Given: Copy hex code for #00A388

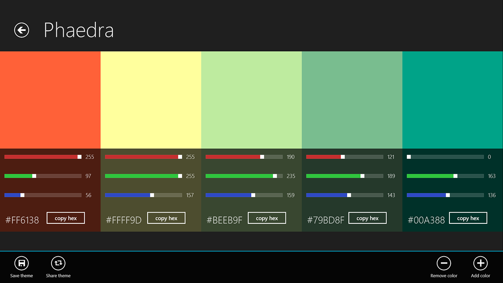Looking at the screenshot, I should click(468, 218).
